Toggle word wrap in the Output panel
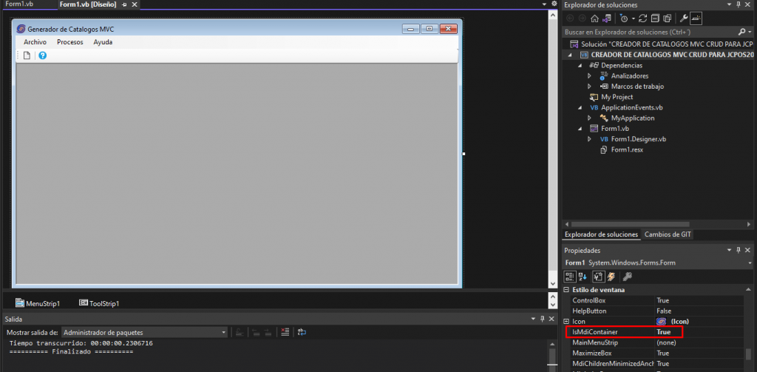This screenshot has height=372, width=757. (302, 333)
